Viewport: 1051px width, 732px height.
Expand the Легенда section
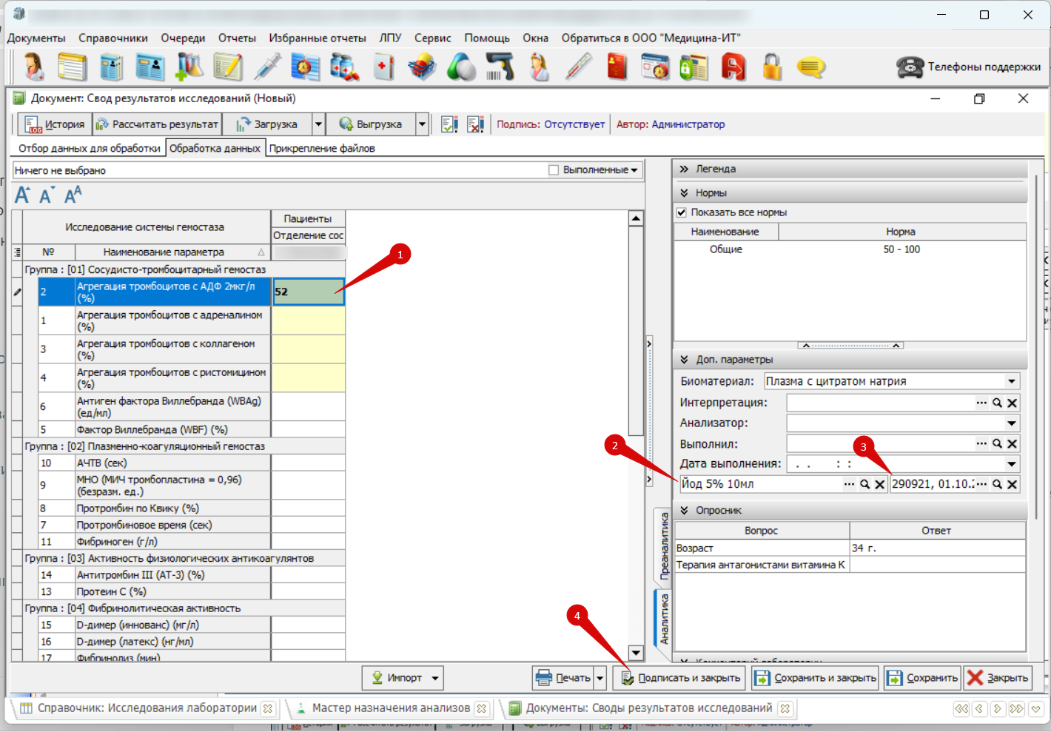(x=684, y=169)
